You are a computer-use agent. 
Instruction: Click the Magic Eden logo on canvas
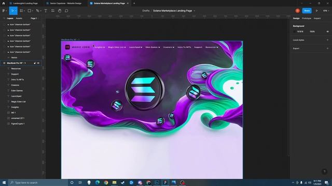pyautogui.click(x=77, y=47)
